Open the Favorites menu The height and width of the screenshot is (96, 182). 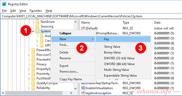[x=36, y=11]
